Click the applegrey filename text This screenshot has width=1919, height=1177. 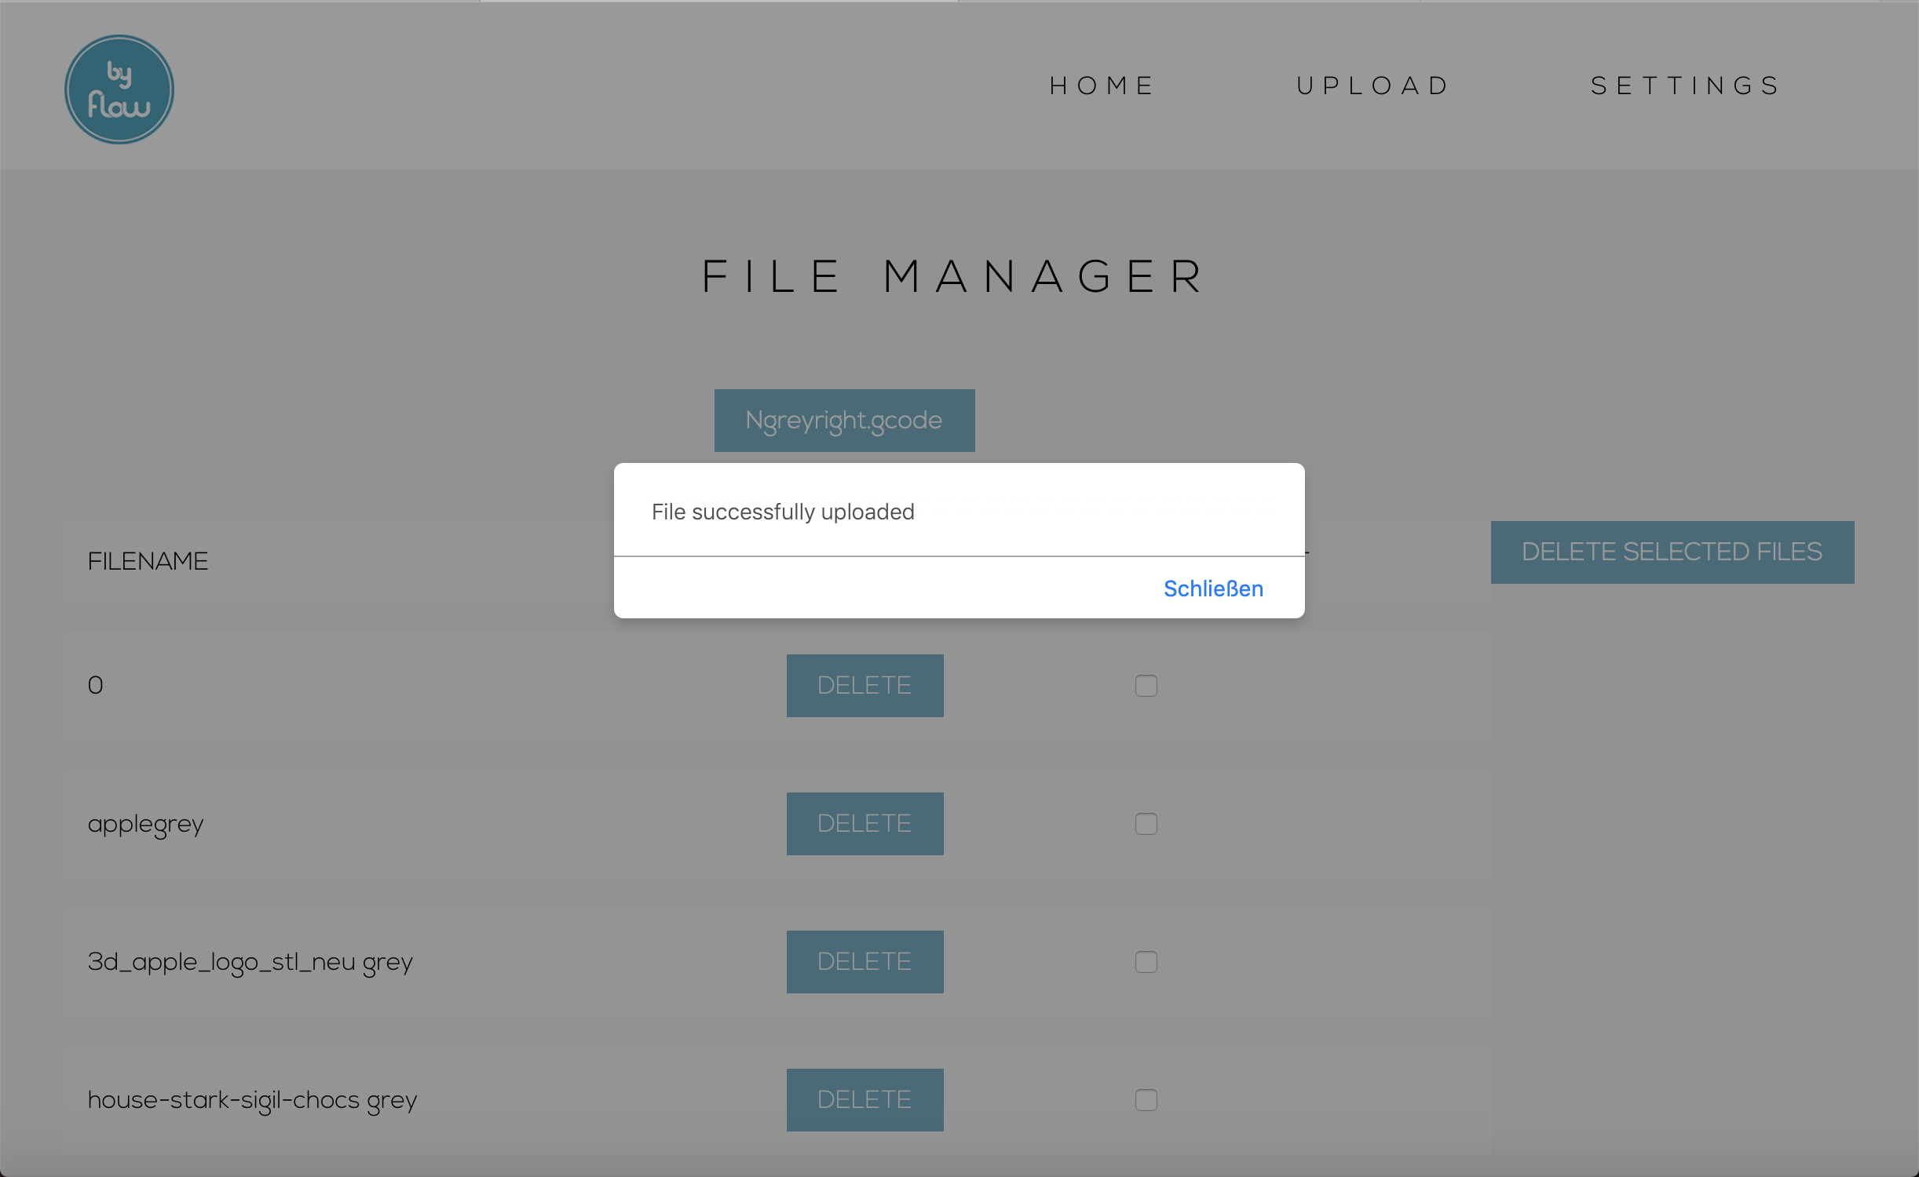tap(145, 825)
